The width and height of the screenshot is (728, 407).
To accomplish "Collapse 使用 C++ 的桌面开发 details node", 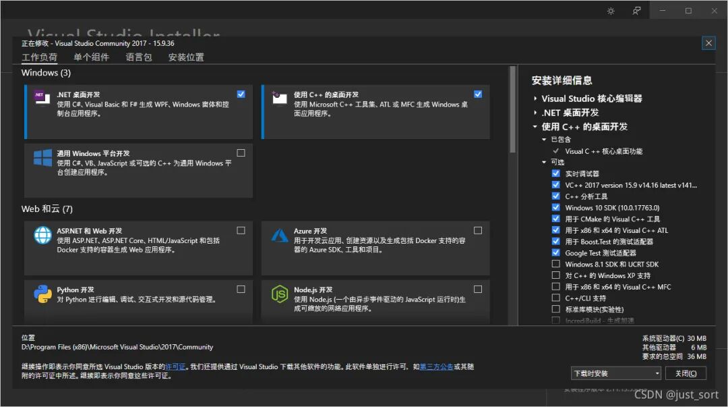I will click(535, 126).
